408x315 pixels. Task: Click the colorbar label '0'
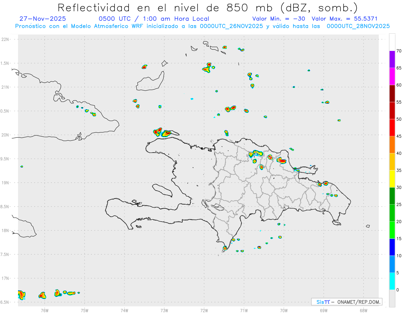coord(398,290)
